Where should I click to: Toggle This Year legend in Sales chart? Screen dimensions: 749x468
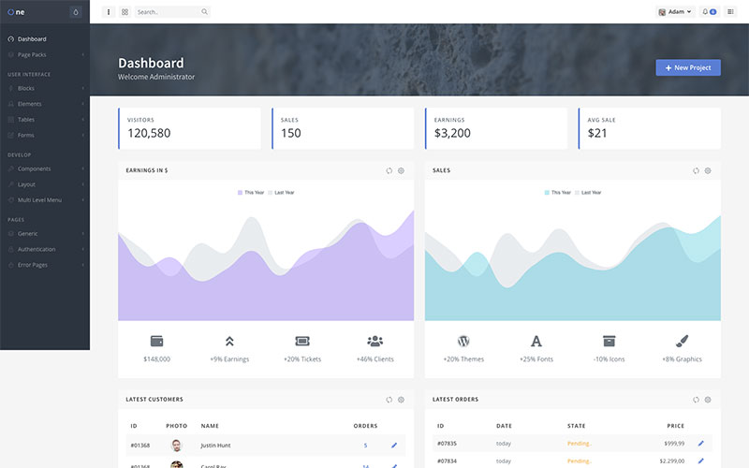[557, 193]
